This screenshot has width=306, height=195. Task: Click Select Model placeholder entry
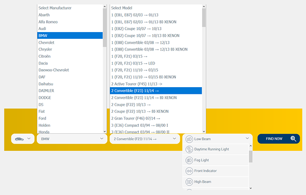pyautogui.click(x=156, y=8)
